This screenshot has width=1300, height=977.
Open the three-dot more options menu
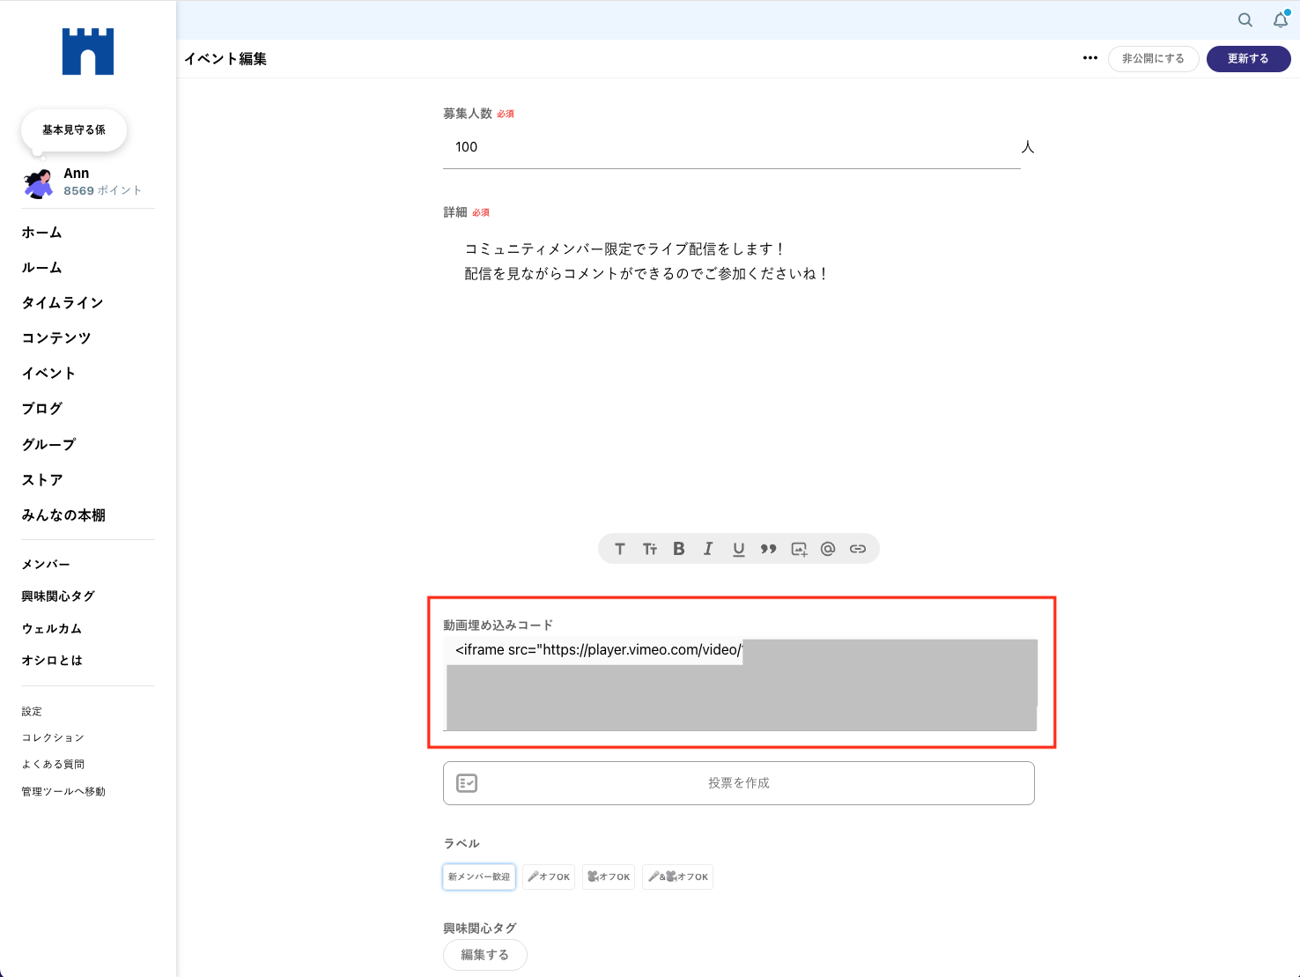click(1090, 58)
